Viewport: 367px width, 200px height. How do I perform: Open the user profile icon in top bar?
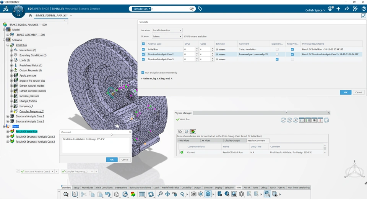(330, 9)
